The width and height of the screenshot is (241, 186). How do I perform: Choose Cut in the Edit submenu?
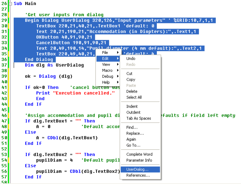pos(130,74)
